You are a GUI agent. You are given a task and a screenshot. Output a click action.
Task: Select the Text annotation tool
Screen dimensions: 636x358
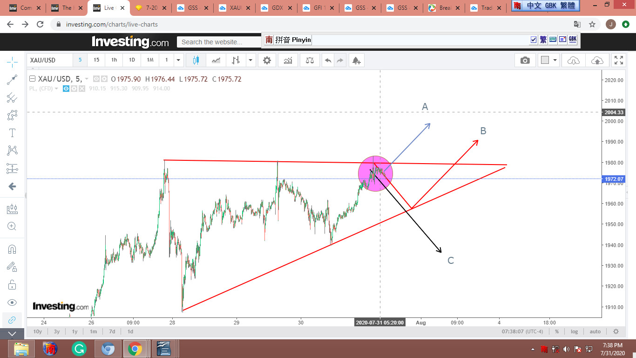(x=12, y=133)
